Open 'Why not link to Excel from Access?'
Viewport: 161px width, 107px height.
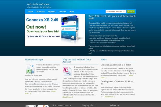76,61
